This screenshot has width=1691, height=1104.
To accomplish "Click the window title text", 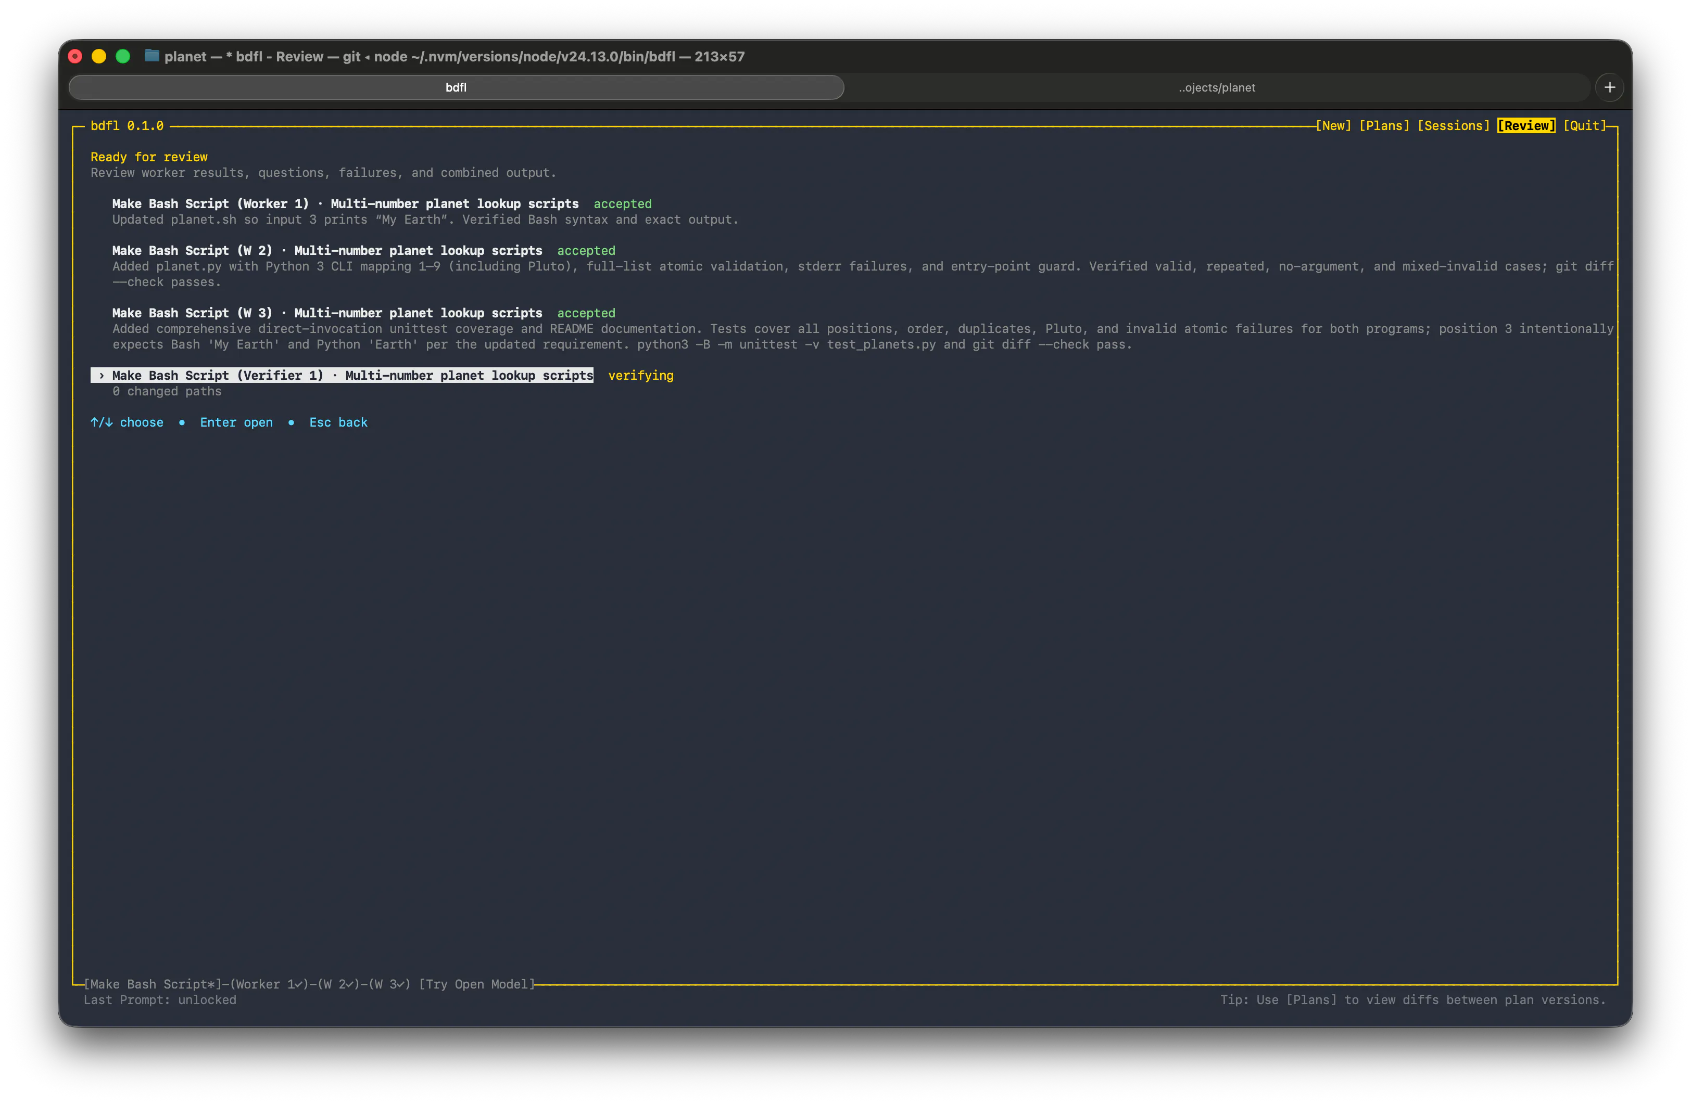I will click(x=455, y=56).
